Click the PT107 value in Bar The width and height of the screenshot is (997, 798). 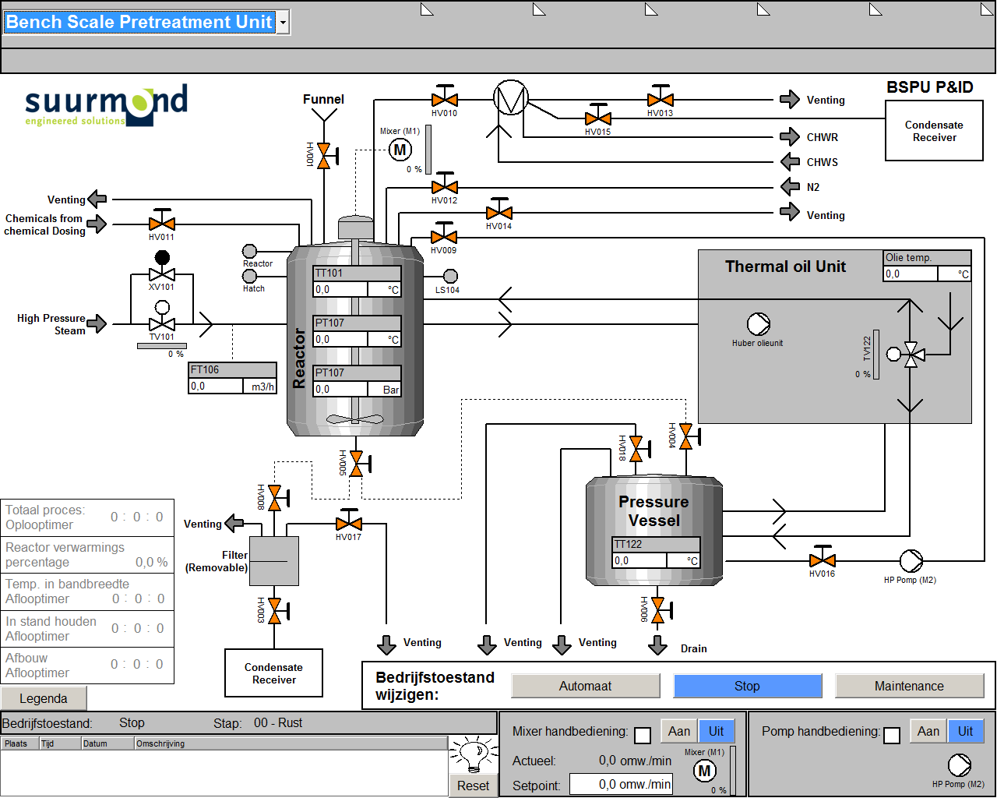pyautogui.click(x=340, y=389)
